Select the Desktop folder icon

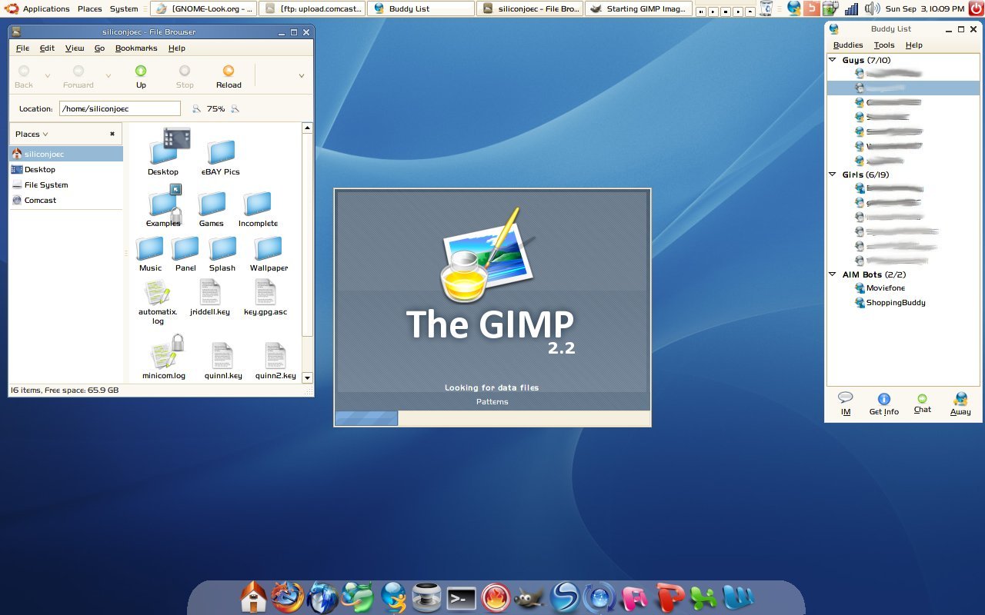163,151
